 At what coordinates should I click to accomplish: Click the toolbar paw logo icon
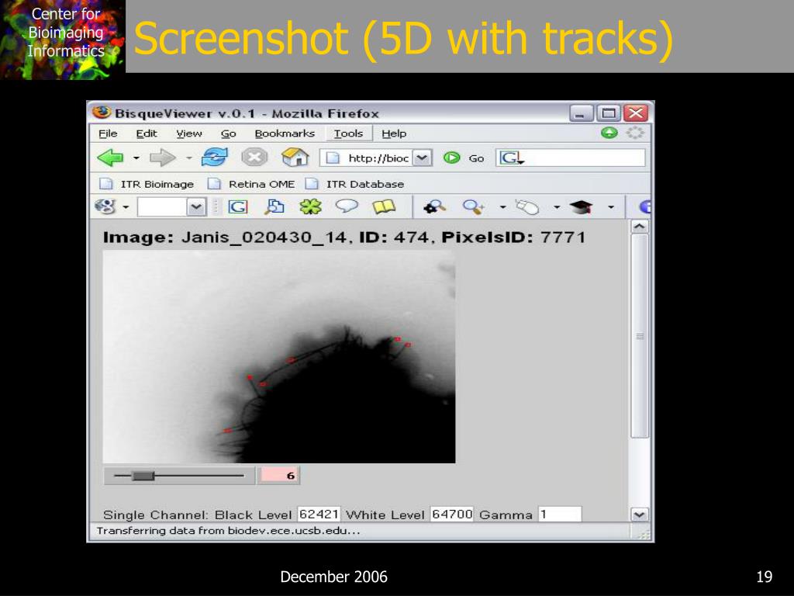(105, 206)
